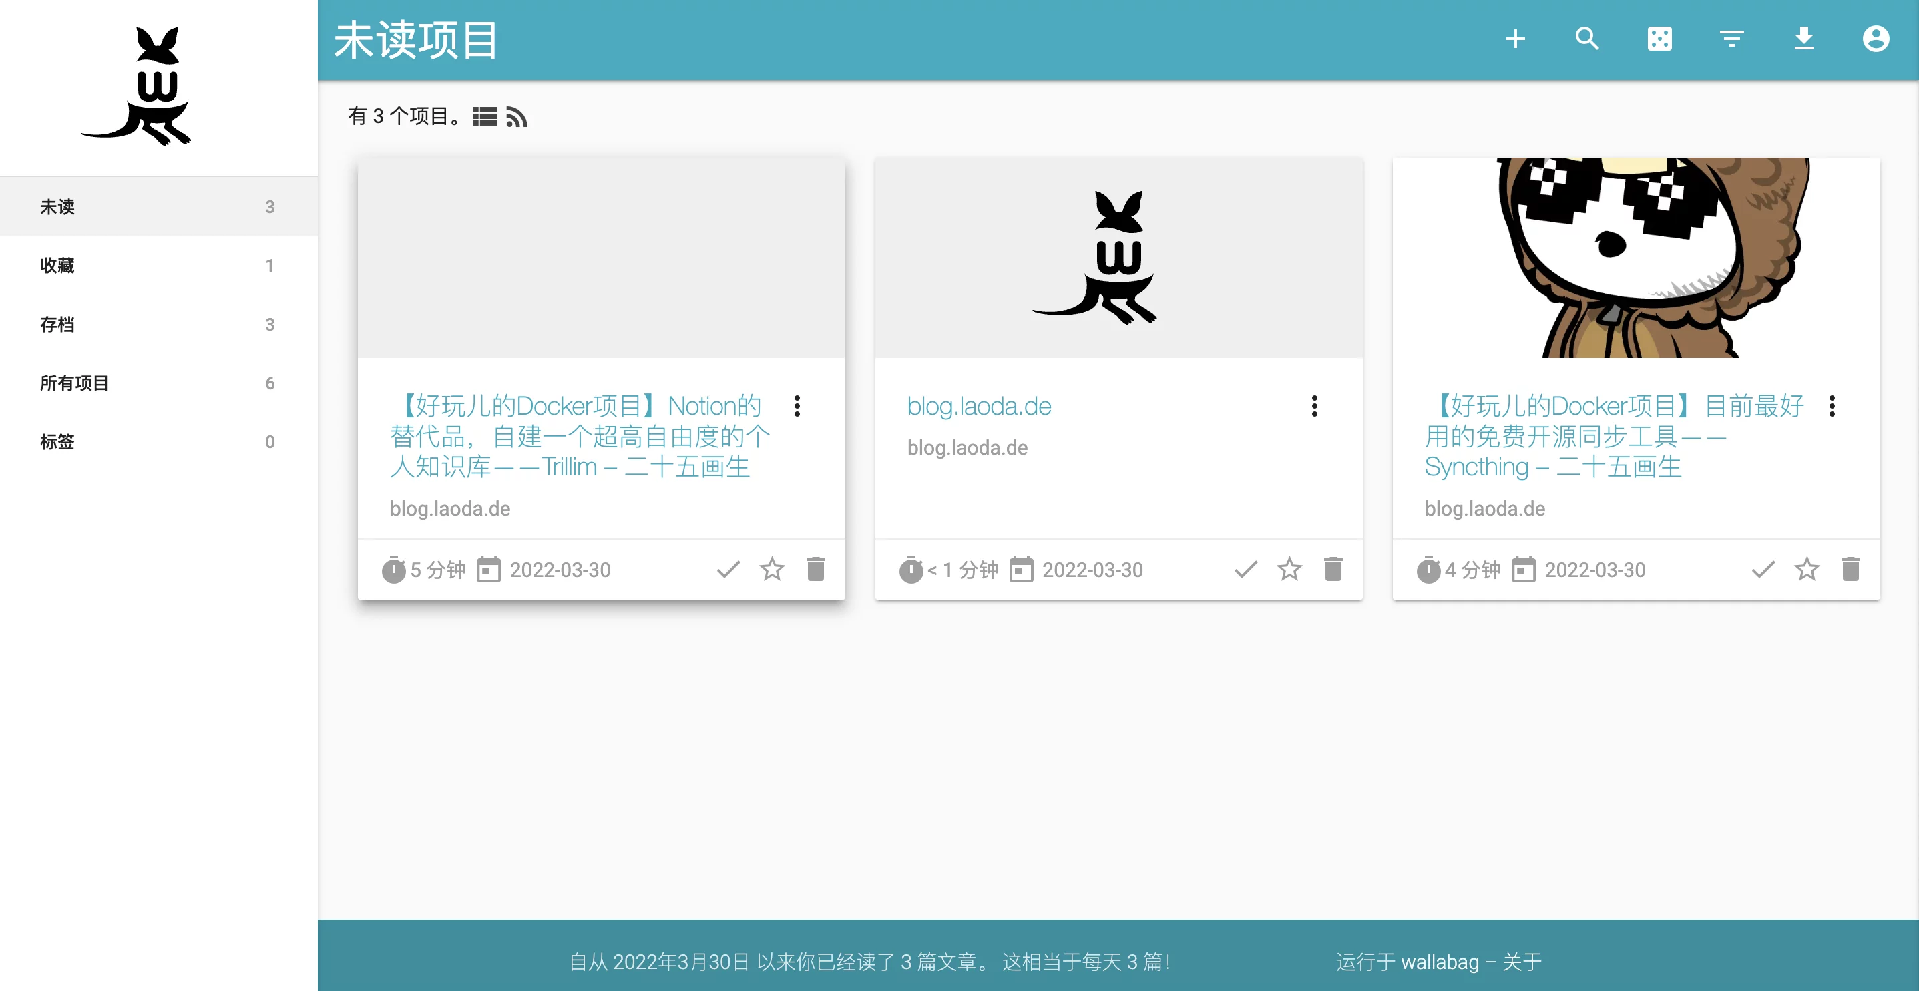Screen dimensions: 1919x991
Task: Open the user account icon menu
Action: [x=1875, y=39]
